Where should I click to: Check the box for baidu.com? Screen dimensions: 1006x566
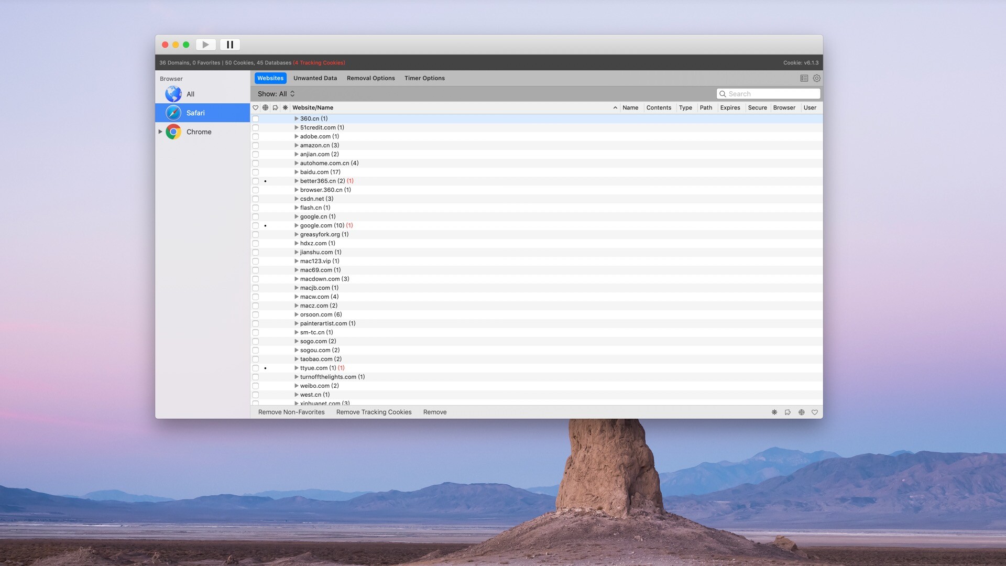pos(256,172)
